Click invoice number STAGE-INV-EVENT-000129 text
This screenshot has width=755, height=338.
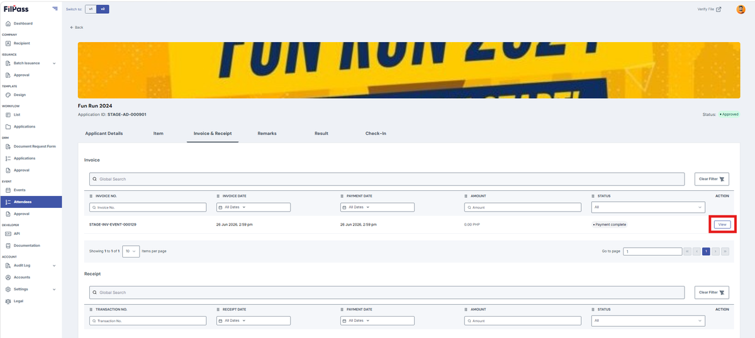coord(113,224)
